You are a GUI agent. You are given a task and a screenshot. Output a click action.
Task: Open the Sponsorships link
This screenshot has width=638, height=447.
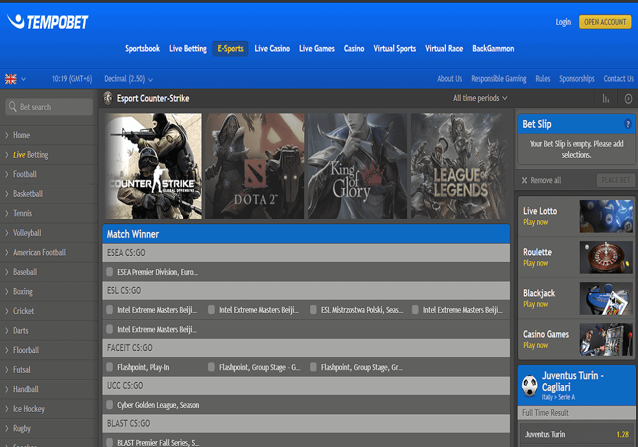pos(577,79)
